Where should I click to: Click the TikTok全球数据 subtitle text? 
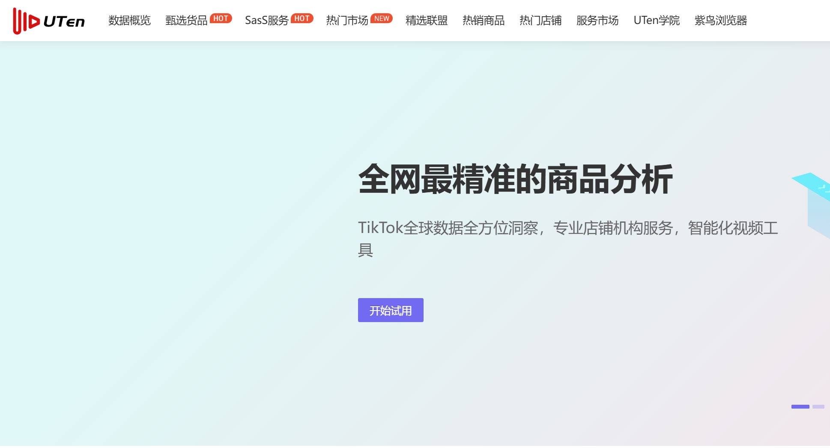(567, 228)
